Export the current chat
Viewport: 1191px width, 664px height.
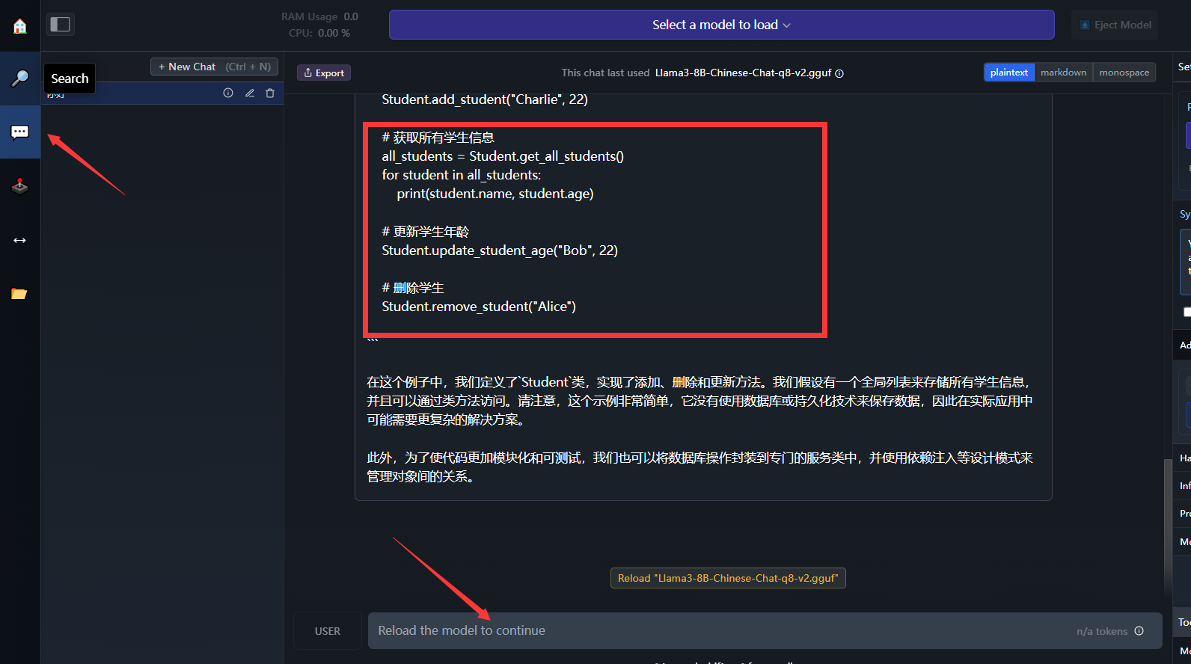[324, 73]
